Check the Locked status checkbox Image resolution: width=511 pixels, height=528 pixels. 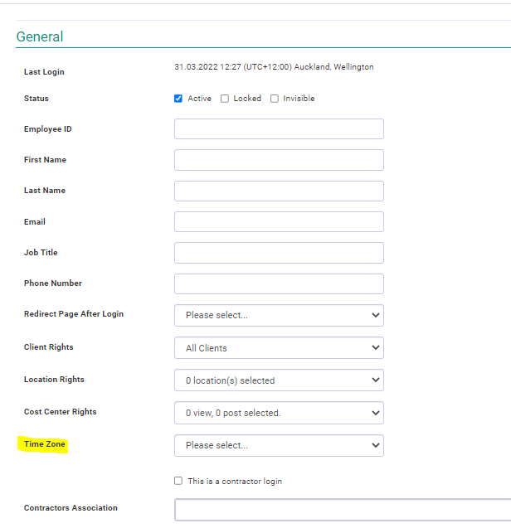pos(225,99)
